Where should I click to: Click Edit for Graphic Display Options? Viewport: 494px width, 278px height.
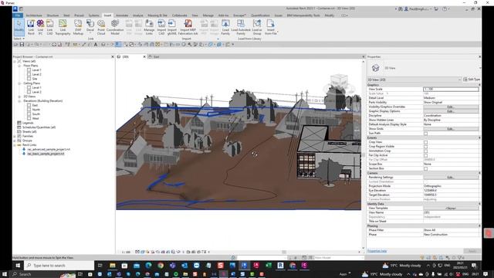point(451,111)
